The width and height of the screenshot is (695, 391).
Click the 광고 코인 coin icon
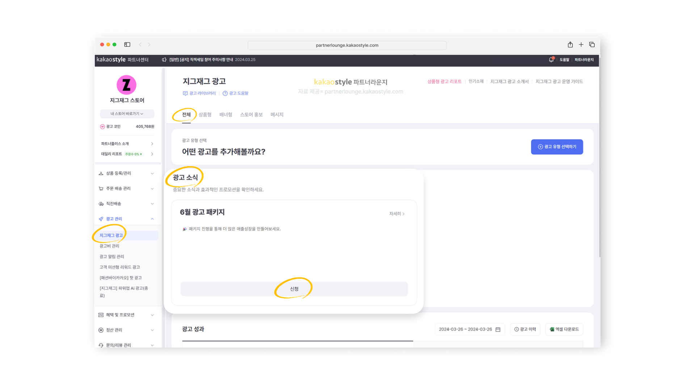pos(102,127)
